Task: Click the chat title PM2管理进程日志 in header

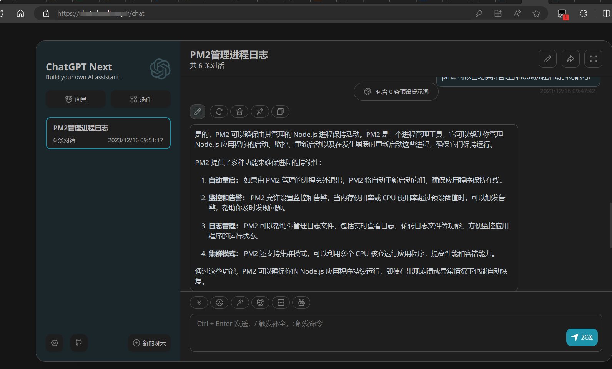Action: pos(229,55)
